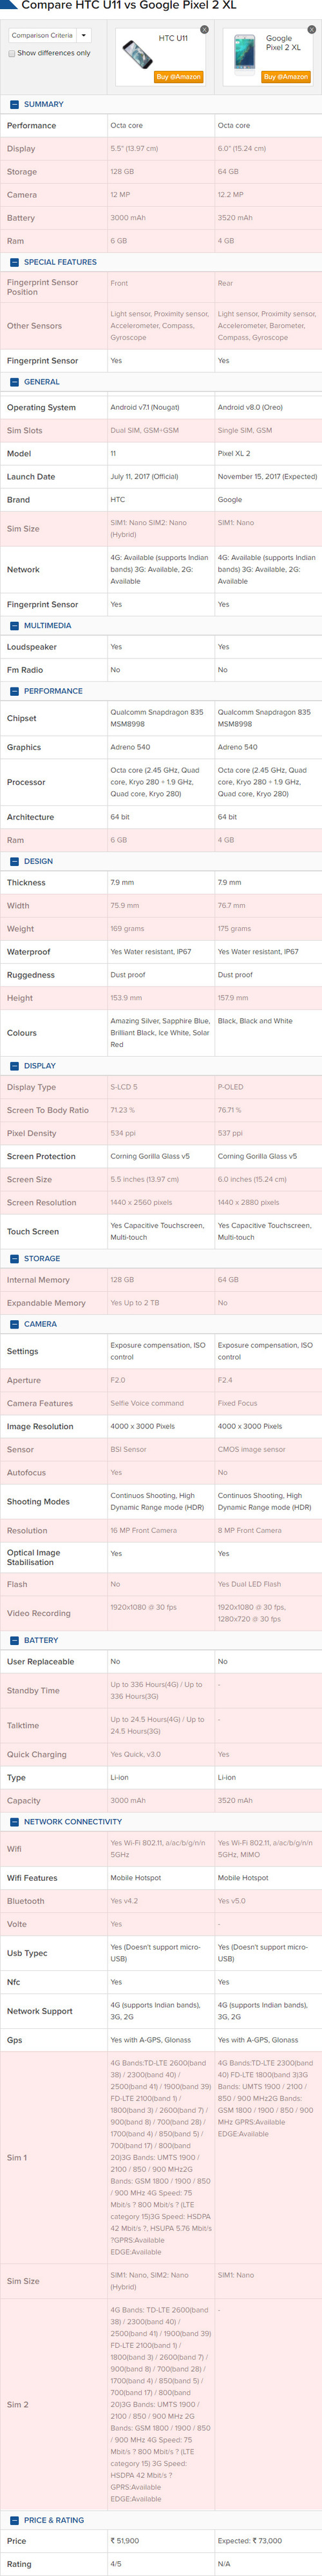The width and height of the screenshot is (322, 2576).
Task: Enable Show differences only checkbox
Action: coord(12,53)
